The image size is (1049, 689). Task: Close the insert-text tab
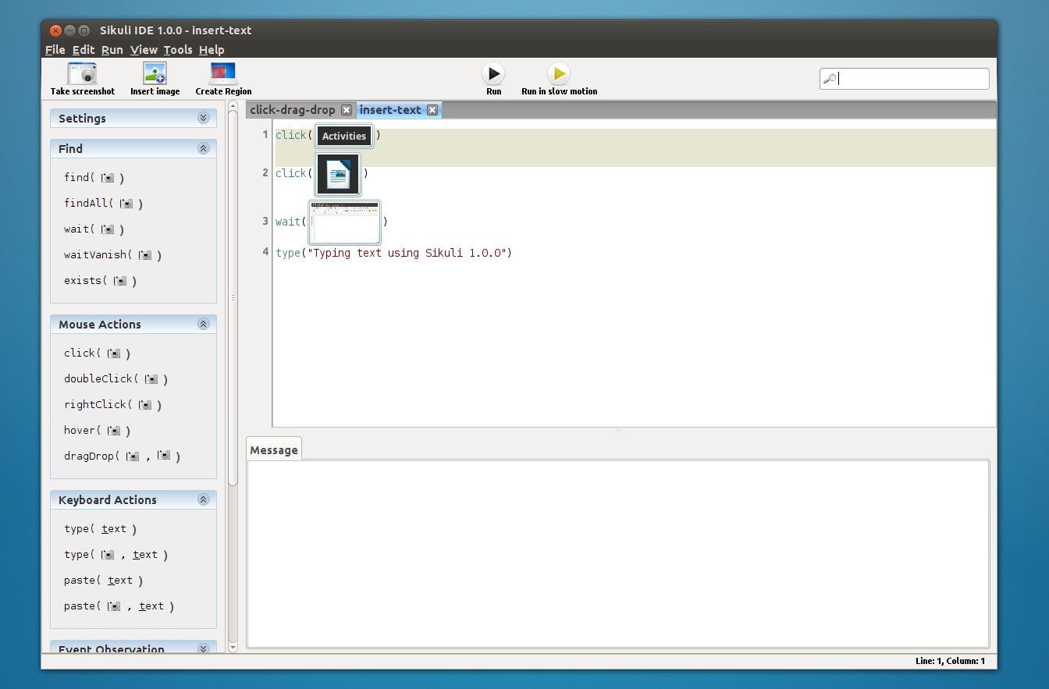(432, 110)
